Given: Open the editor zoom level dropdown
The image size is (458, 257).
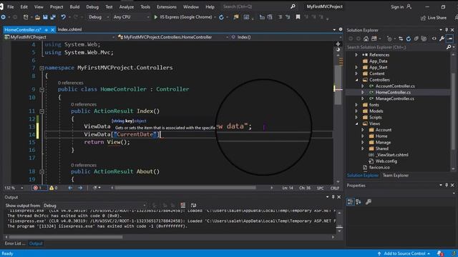Looking at the screenshot, I should (x=14, y=188).
